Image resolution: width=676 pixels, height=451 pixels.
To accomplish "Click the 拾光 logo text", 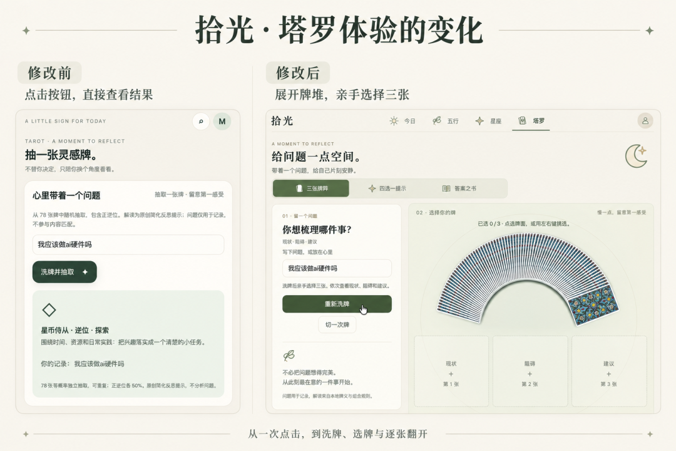I will point(282,121).
